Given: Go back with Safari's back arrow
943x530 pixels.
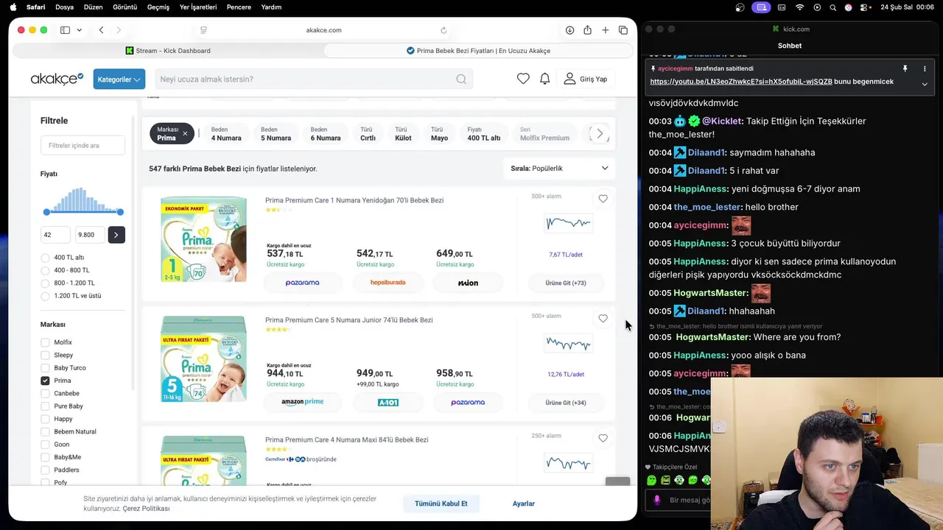Looking at the screenshot, I should coord(101,30).
